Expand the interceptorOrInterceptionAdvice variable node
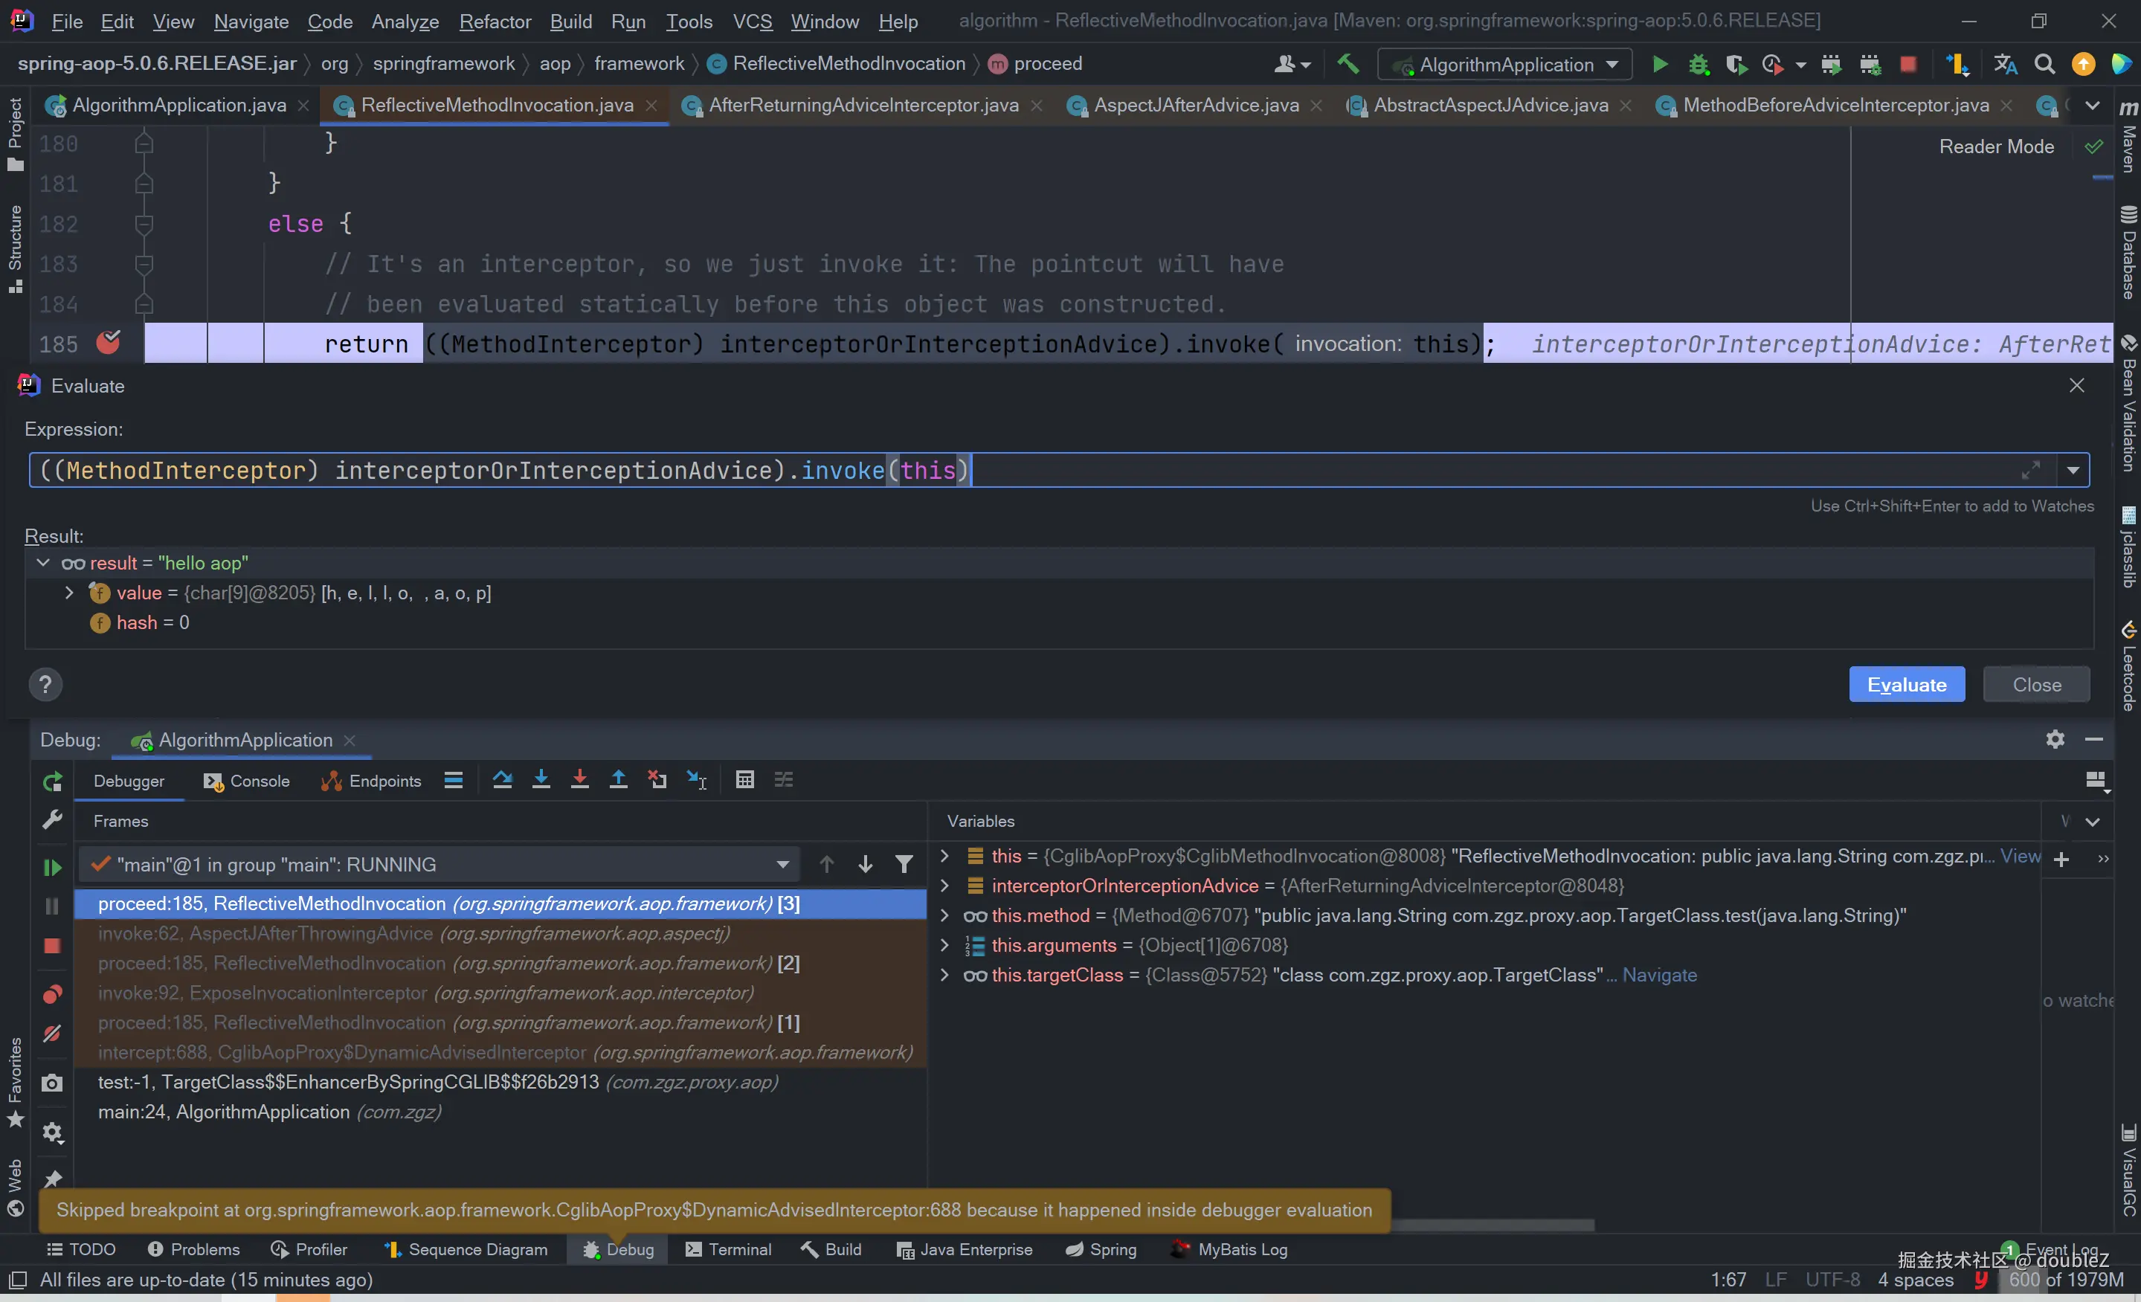 point(944,886)
